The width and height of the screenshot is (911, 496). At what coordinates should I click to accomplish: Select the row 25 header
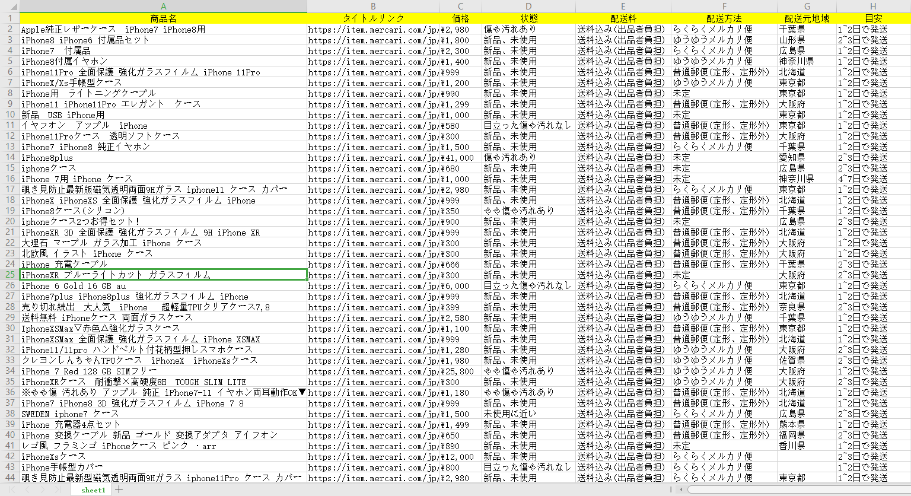point(9,275)
